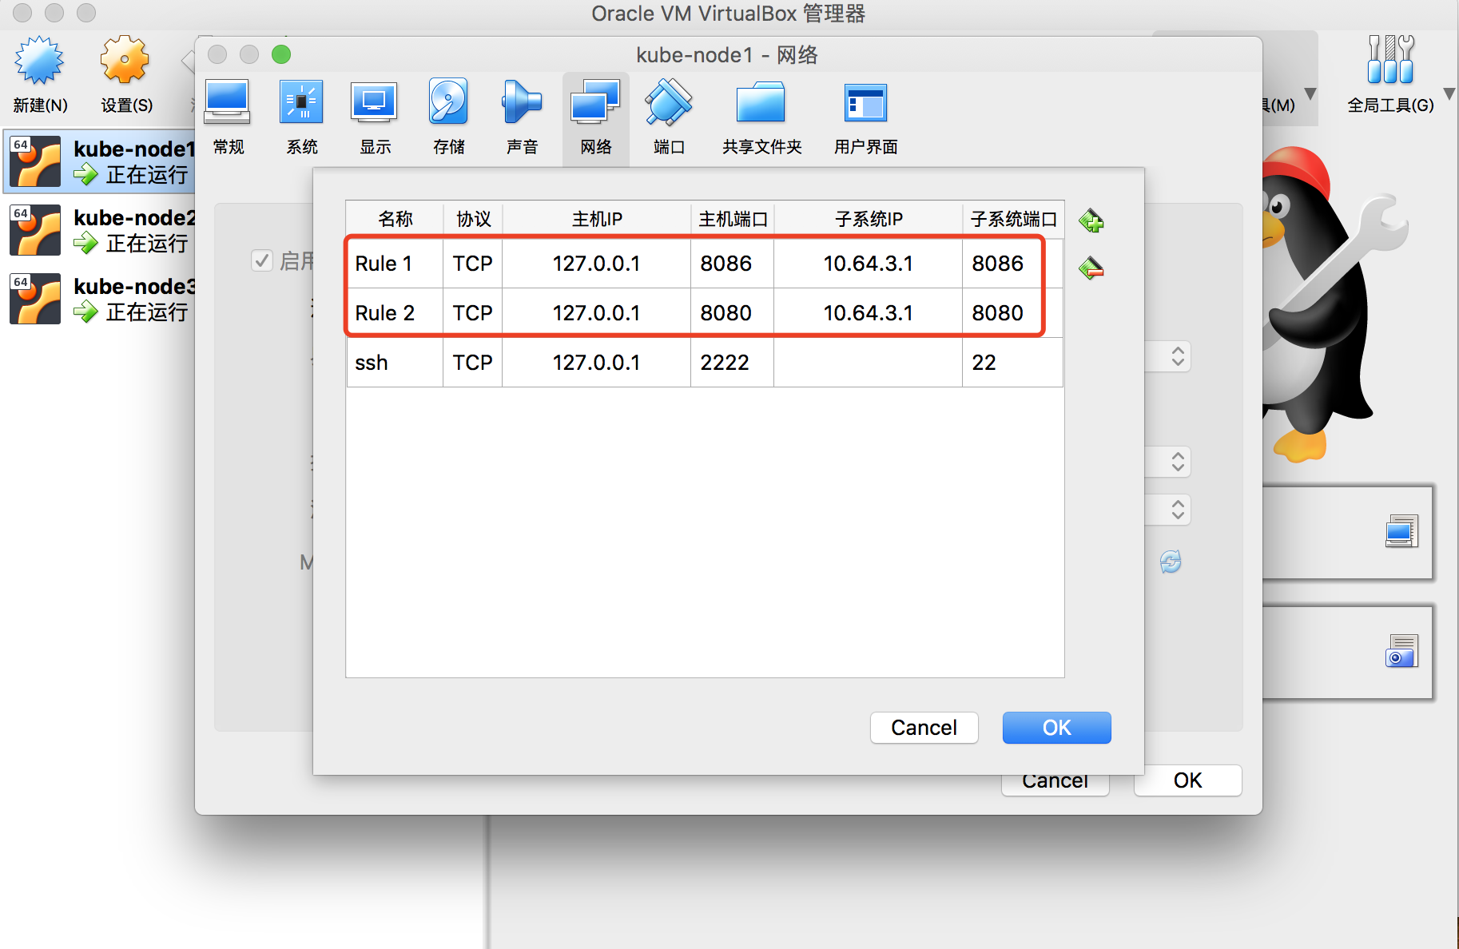Screen dimensions: 1459x949
Task: Open the 声音 (Audio) settings tab
Action: point(522,118)
